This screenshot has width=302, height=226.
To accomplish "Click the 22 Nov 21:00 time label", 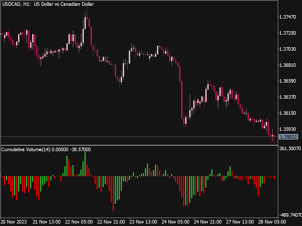I will [111, 222].
